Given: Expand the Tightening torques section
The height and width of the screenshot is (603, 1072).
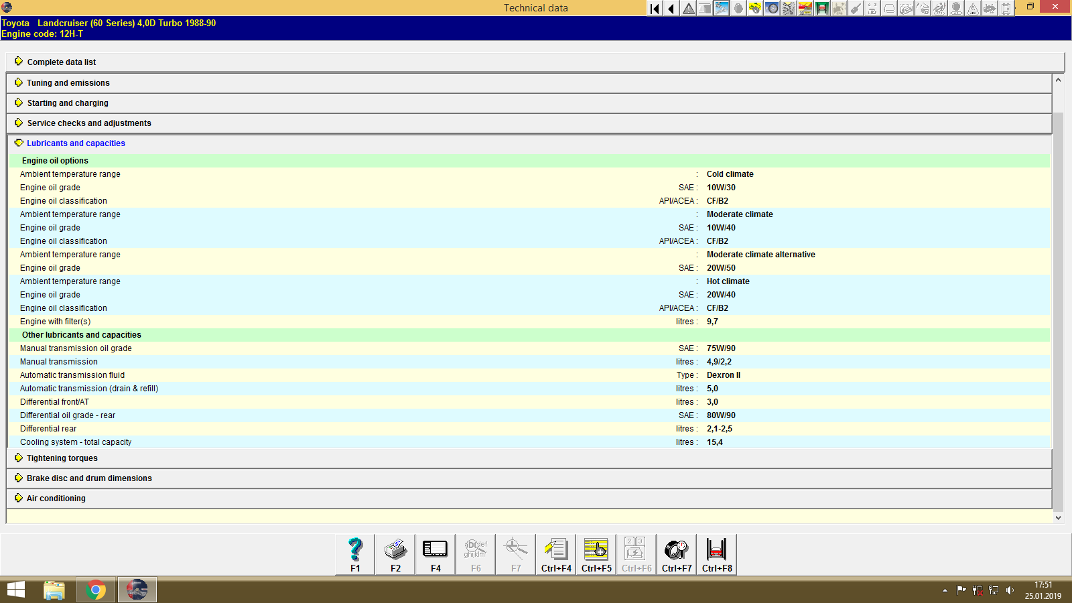Looking at the screenshot, I should [62, 458].
